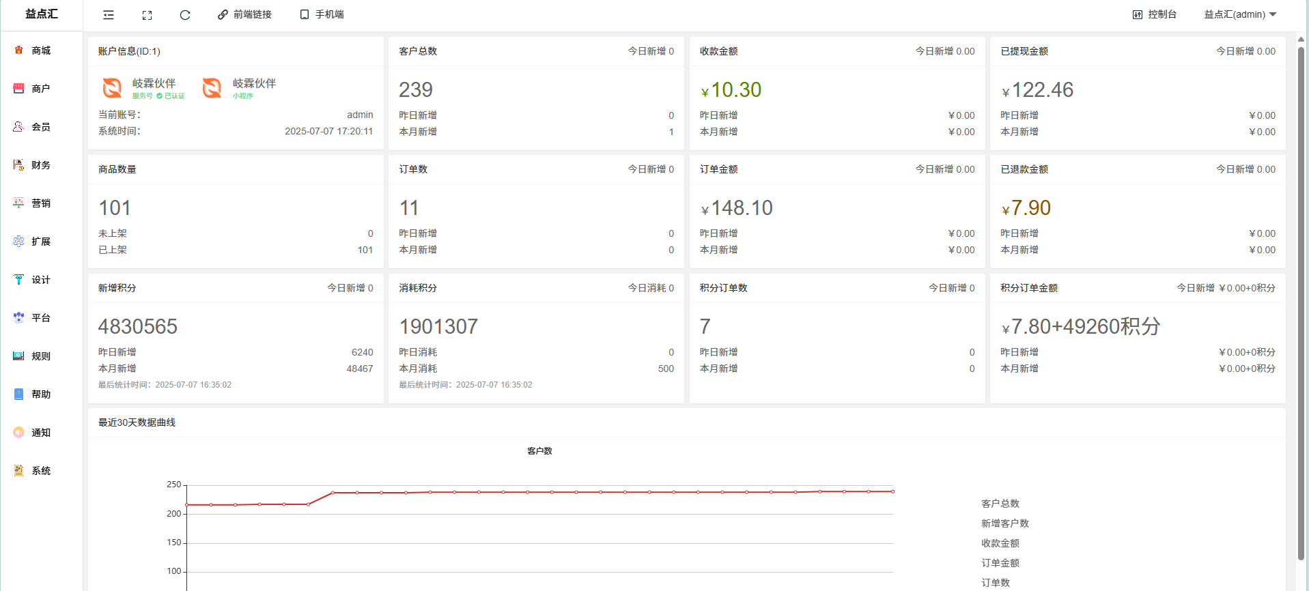Click the page vertical scrollbar

tap(1301, 300)
